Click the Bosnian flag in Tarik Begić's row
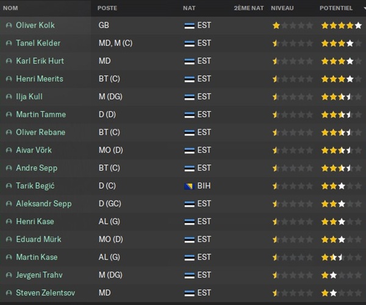 [188, 186]
